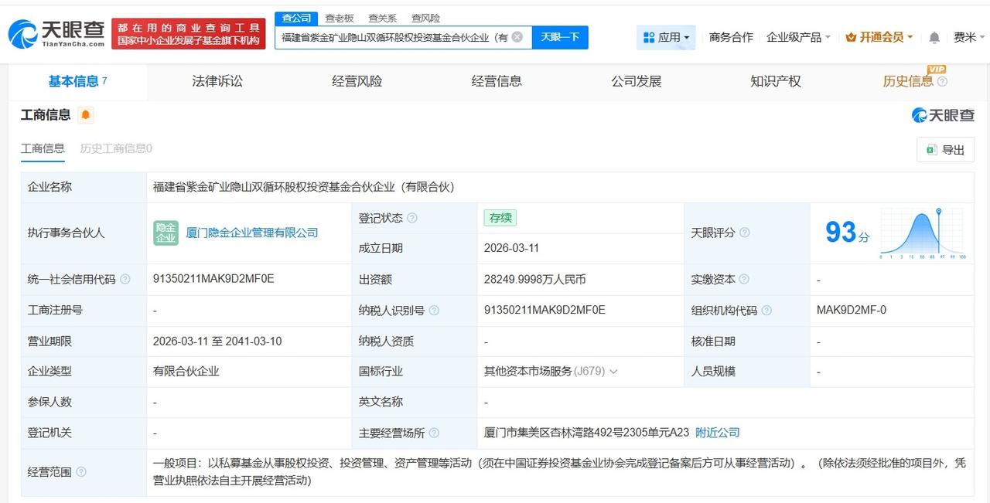990x503 pixels.
Task: Click help icon next to 主要经营场所
Action: (435, 433)
